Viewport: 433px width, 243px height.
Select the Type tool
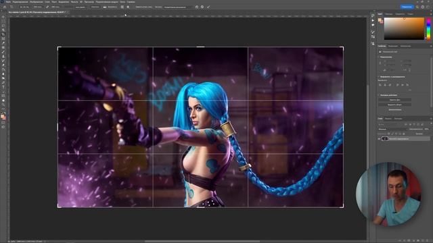coord(3,87)
